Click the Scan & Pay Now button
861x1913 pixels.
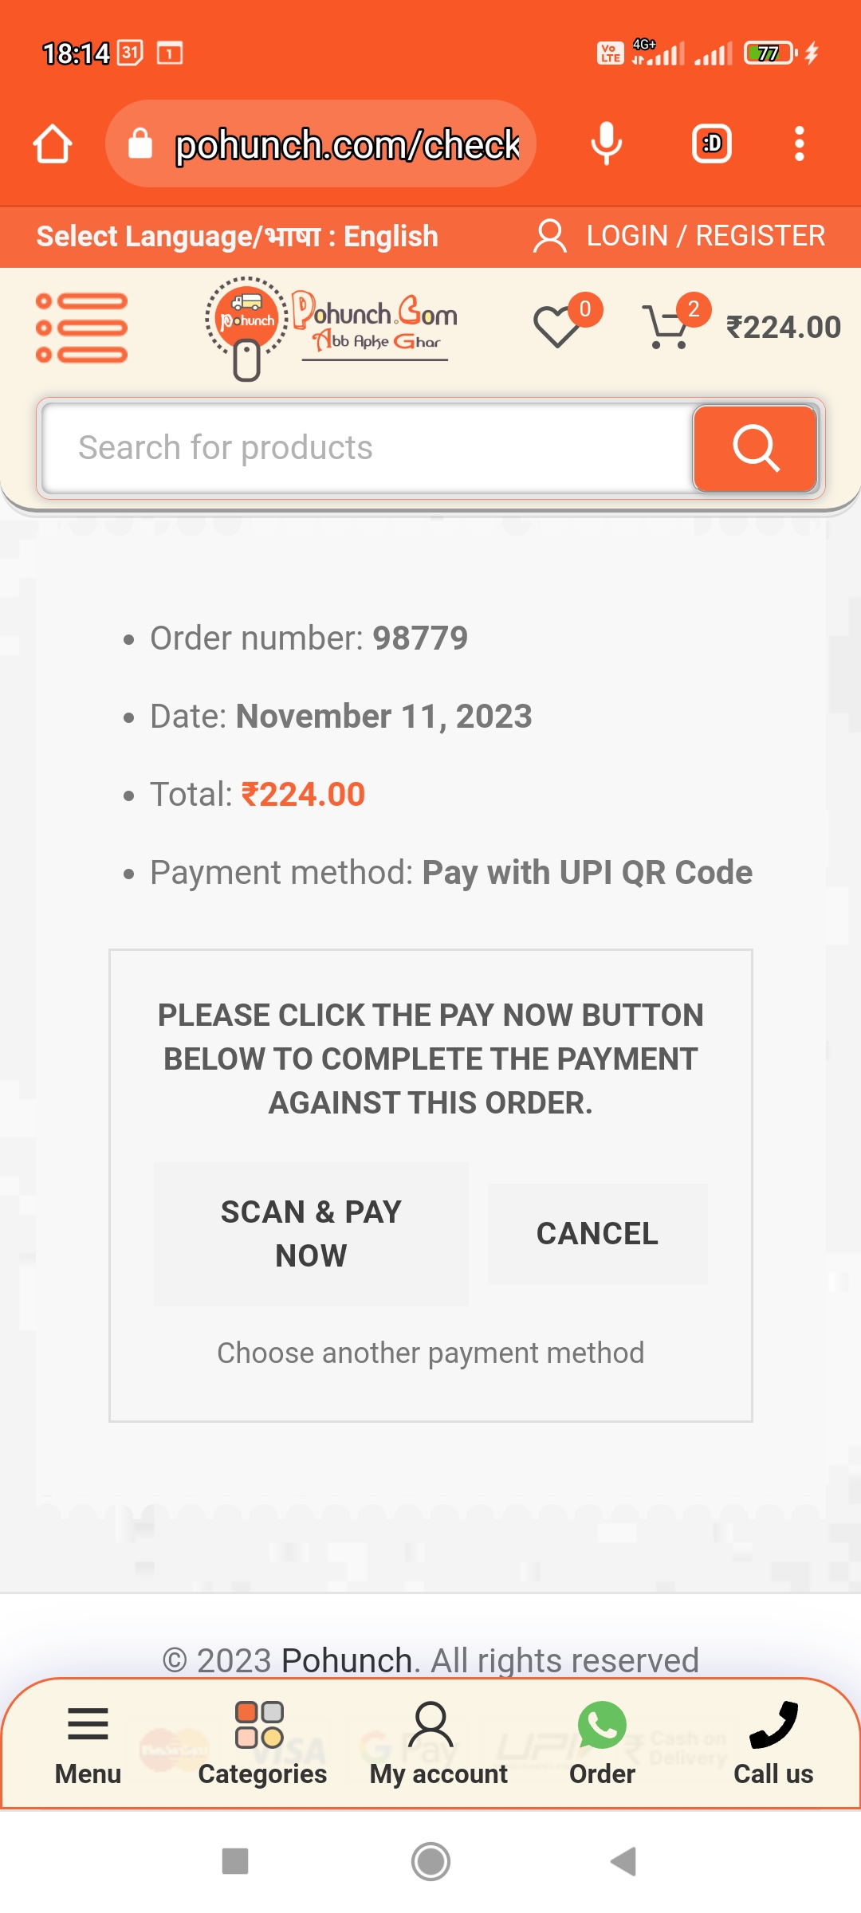coord(311,1233)
